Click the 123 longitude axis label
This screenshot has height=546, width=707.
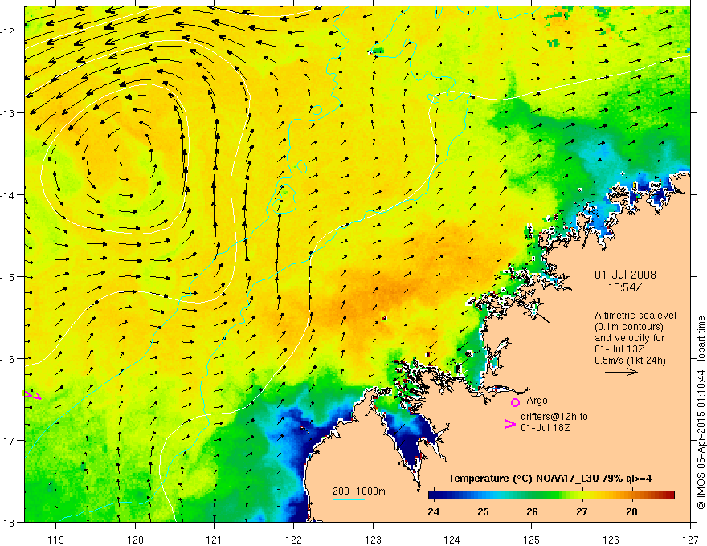[x=373, y=540]
